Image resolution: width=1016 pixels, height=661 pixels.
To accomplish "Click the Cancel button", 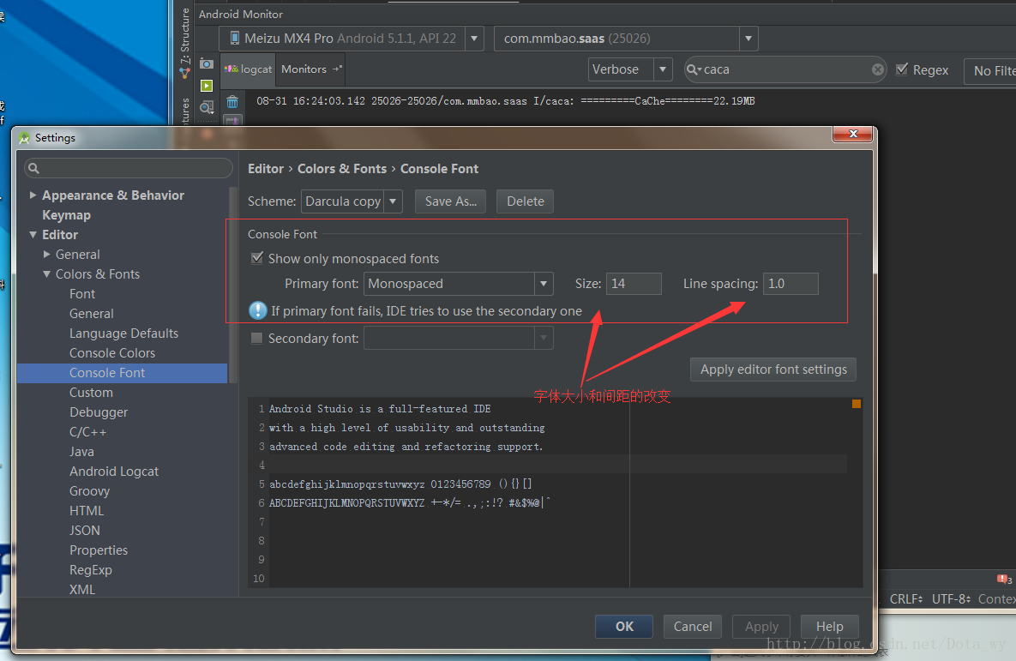I will pos(693,627).
